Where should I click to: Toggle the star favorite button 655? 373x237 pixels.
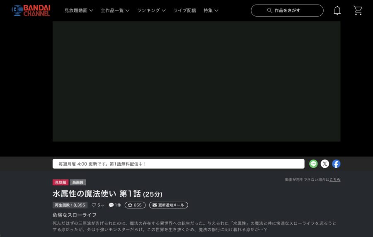coord(135,205)
